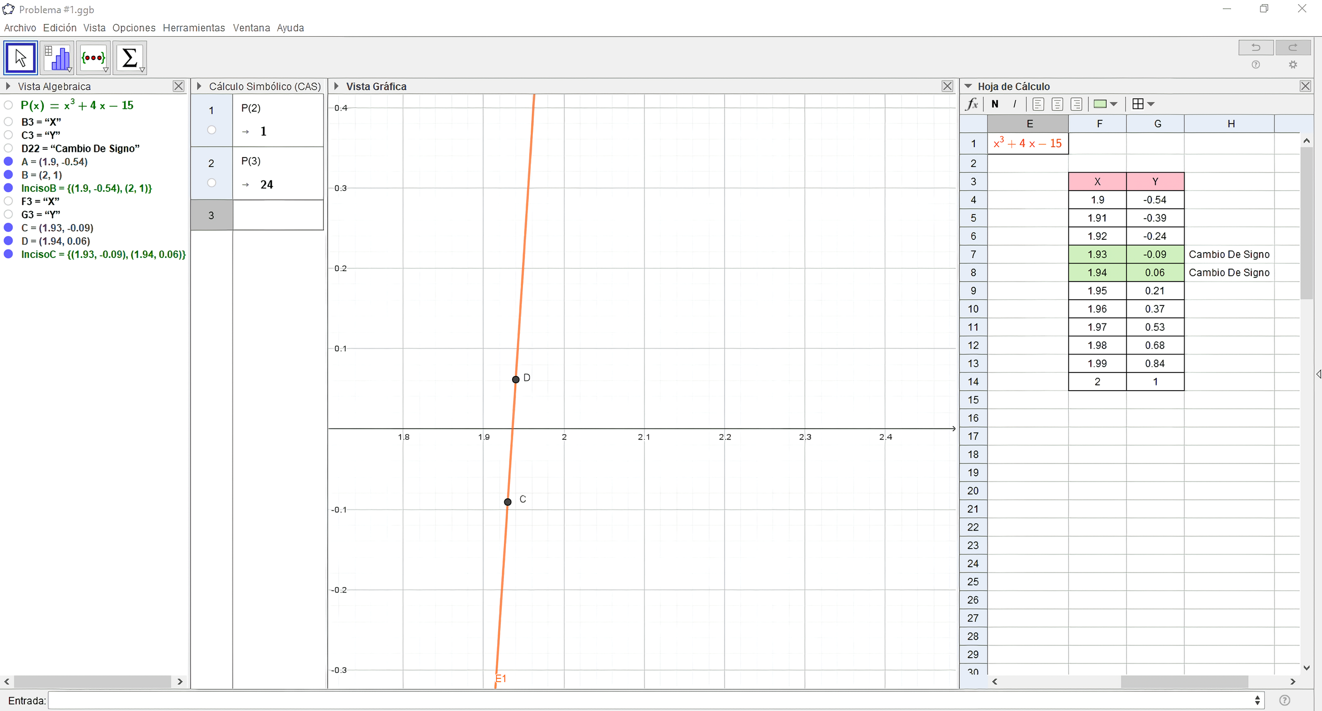Click the Create List braces tool

pyautogui.click(x=94, y=58)
